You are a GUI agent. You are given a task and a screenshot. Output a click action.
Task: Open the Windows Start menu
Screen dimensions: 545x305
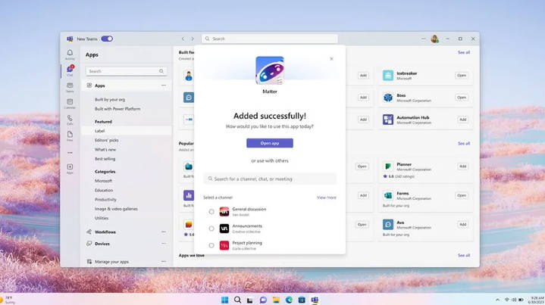click(x=224, y=300)
